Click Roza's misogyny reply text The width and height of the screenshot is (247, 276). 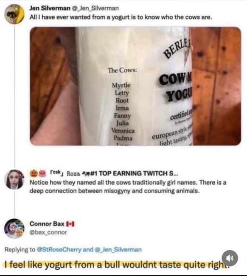tap(128, 187)
